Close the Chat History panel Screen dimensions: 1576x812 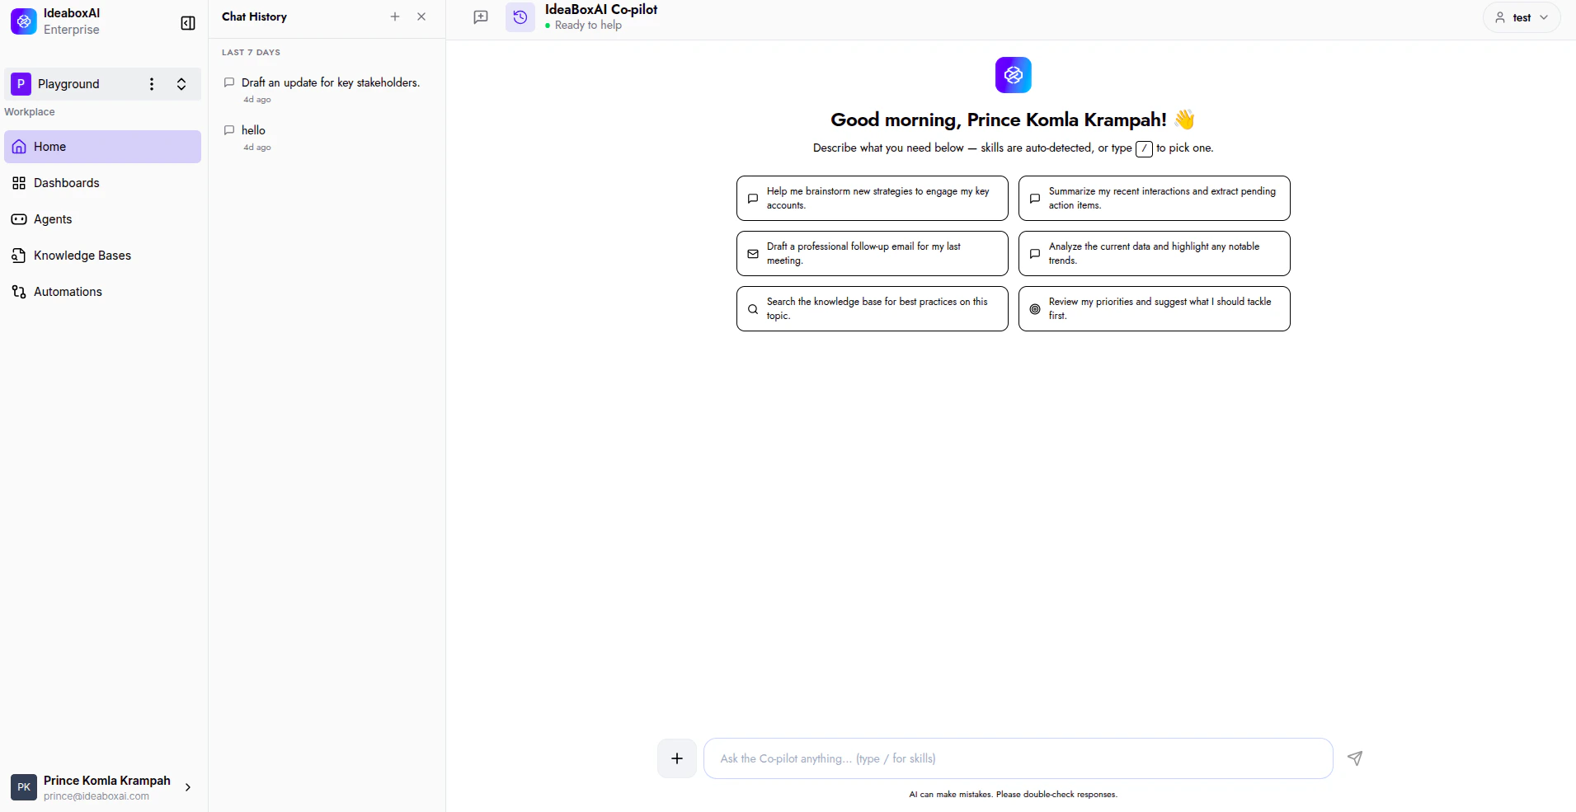pyautogui.click(x=421, y=16)
